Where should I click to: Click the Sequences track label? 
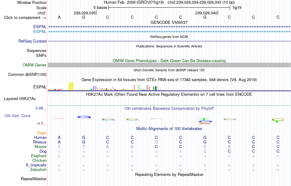tap(36, 50)
